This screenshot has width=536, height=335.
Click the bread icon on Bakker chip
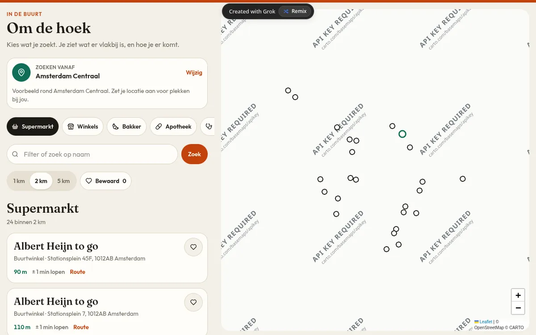click(115, 126)
